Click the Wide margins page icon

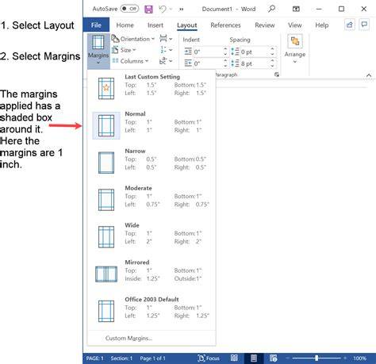[x=106, y=237]
